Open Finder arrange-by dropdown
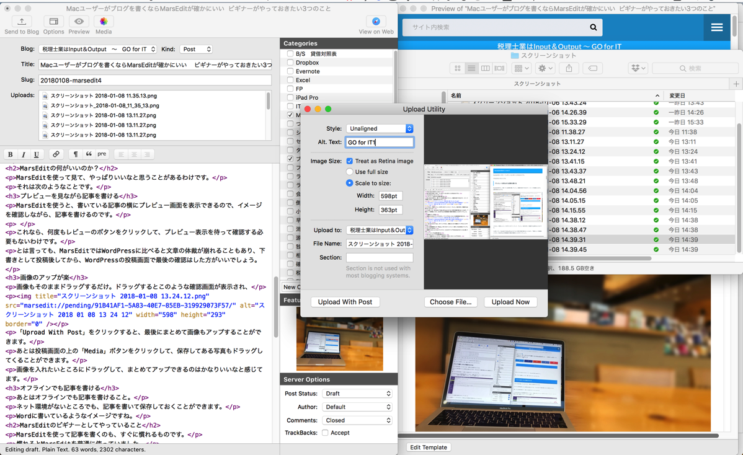The height and width of the screenshot is (455, 743). [521, 69]
